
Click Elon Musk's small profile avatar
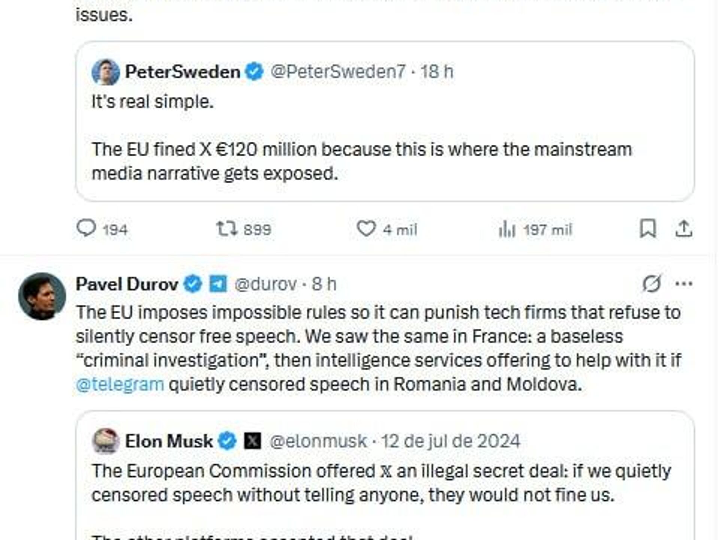tap(106, 441)
